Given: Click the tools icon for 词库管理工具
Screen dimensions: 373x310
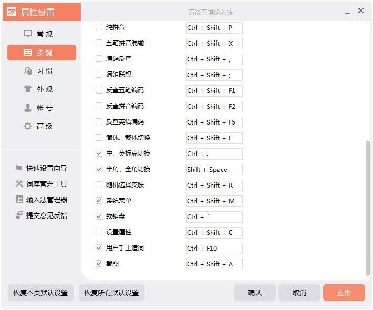Looking at the screenshot, I should pos(19,184).
